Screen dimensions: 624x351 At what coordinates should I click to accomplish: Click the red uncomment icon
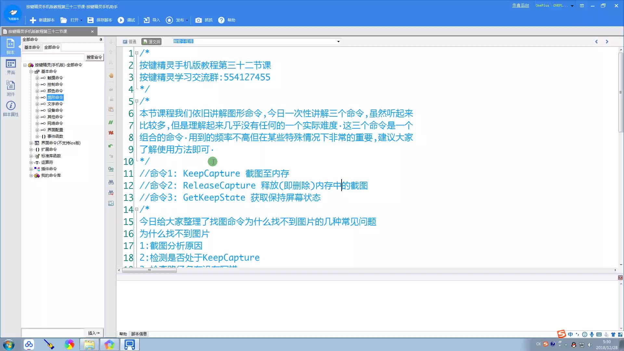point(111,133)
